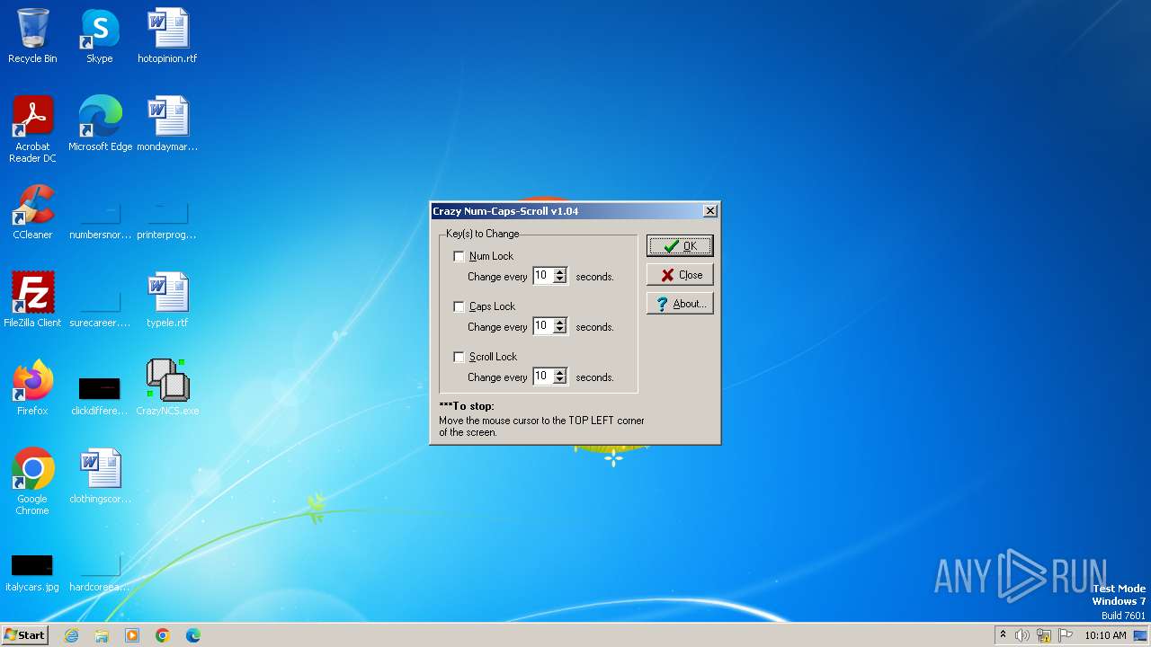This screenshot has width=1151, height=647.
Task: Select the Firefox desktop shortcut
Action: tap(32, 388)
